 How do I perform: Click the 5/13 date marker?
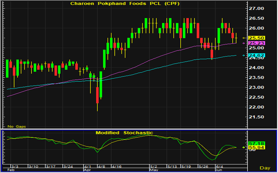(172, 167)
